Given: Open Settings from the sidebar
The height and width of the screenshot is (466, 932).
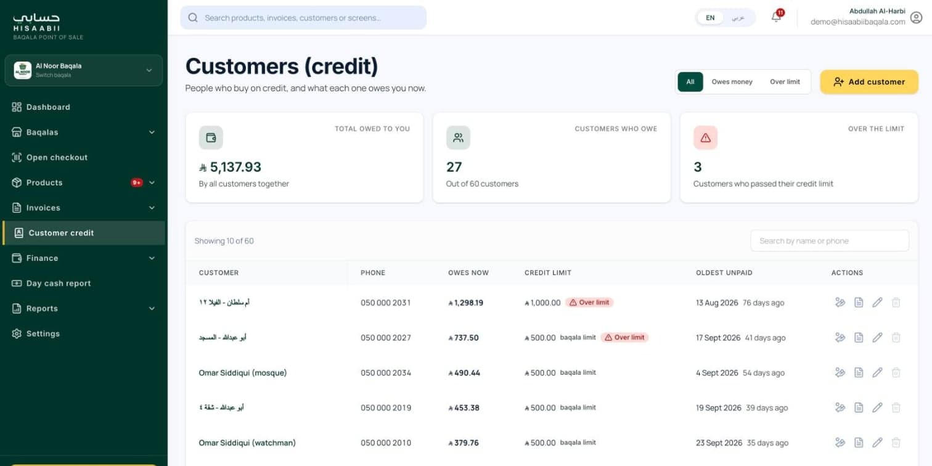Looking at the screenshot, I should click(x=84, y=333).
